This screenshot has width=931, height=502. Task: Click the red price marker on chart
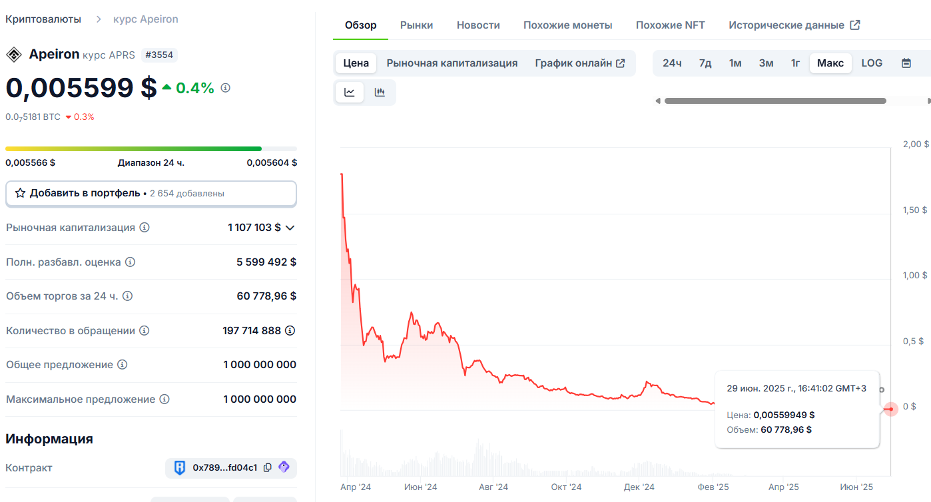pos(891,409)
